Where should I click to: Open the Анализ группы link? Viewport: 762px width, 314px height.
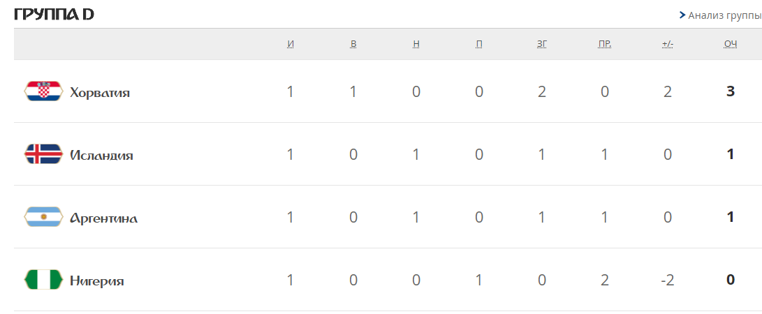(x=724, y=15)
